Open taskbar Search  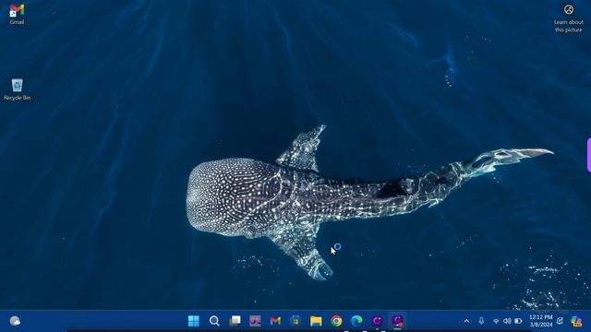point(214,321)
